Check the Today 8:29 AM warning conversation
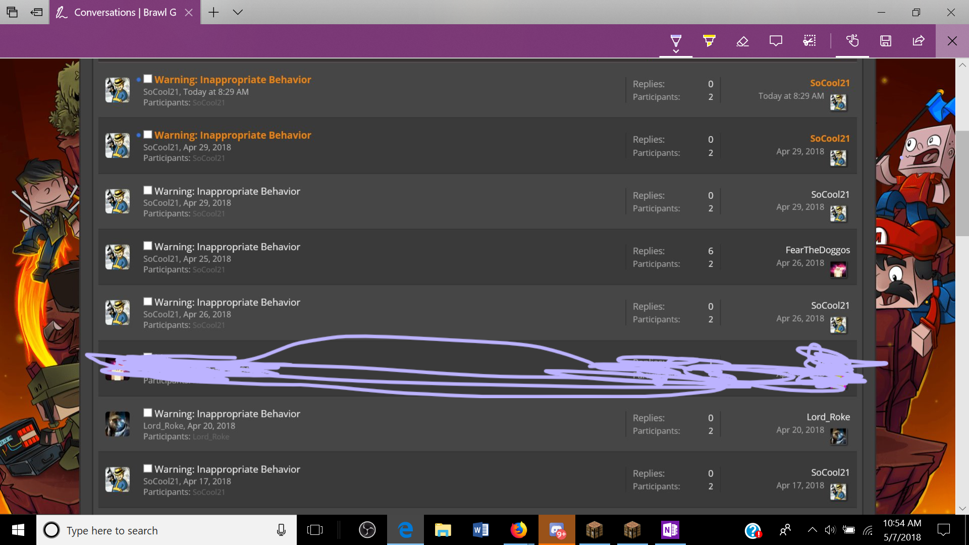Viewport: 969px width, 545px height. coord(148,79)
